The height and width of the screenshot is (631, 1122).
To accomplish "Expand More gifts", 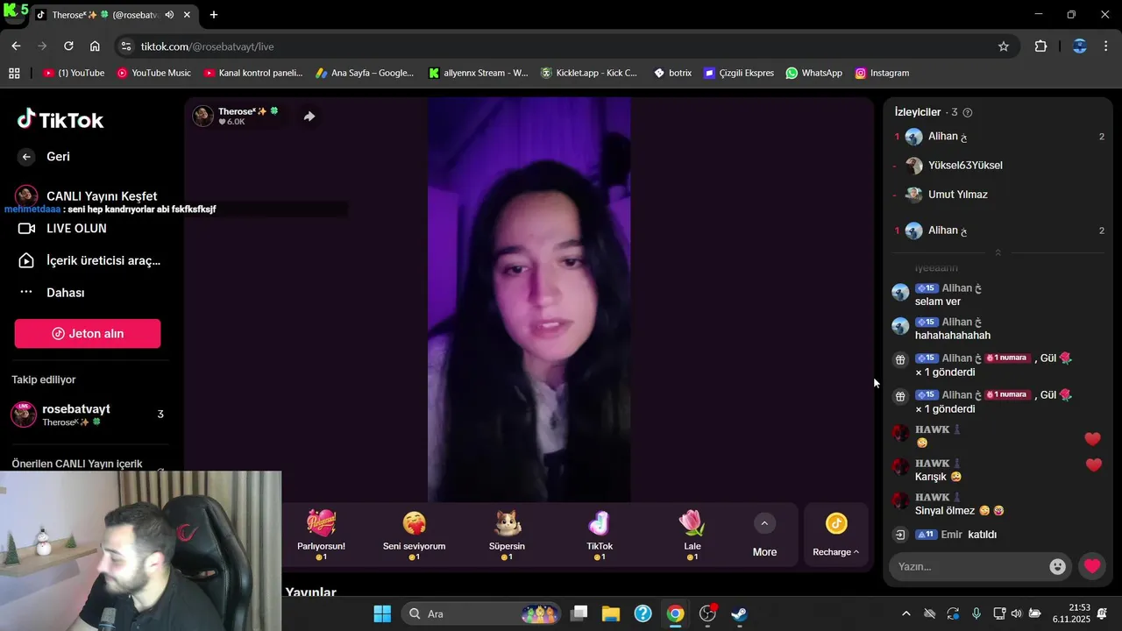I will coord(764,535).
